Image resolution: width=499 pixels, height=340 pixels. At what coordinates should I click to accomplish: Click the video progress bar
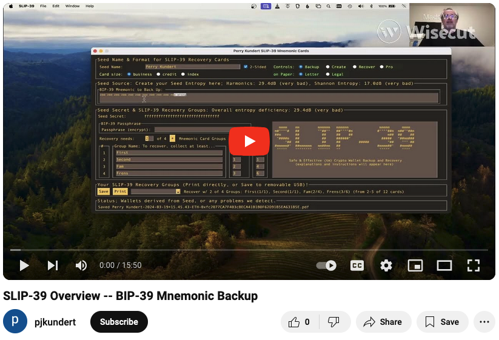[x=249, y=250]
